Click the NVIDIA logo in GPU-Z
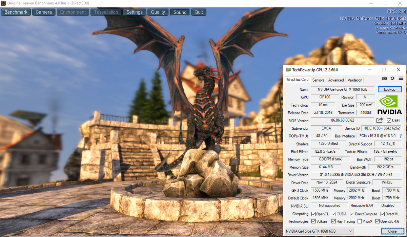This screenshot has width=407, height=237. [x=389, y=105]
